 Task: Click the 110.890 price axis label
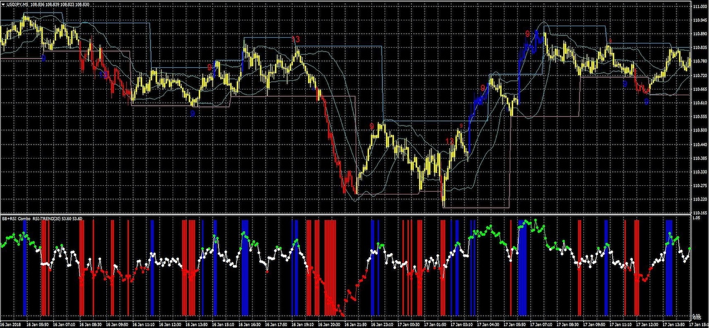tap(700, 34)
